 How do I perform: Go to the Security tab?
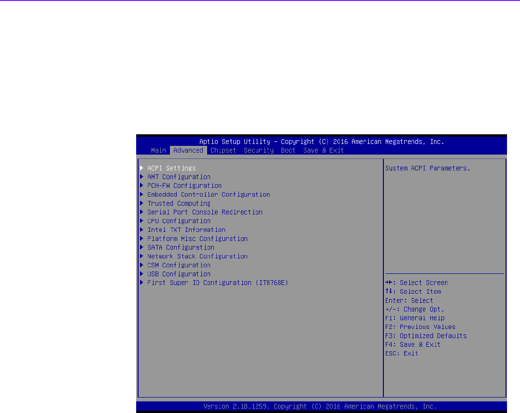259,150
